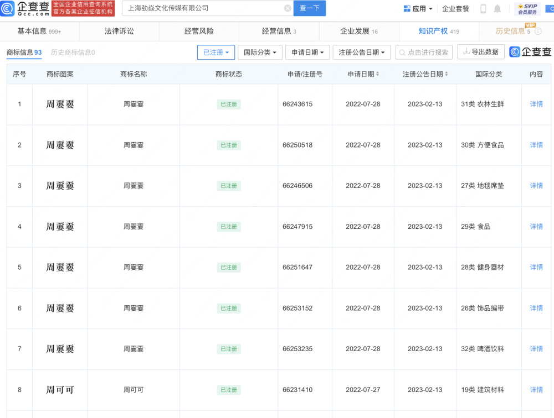Viewport: 554px width, 418px height.
Task: Select the 历史商标信息0 sub-tab
Action: [73, 53]
